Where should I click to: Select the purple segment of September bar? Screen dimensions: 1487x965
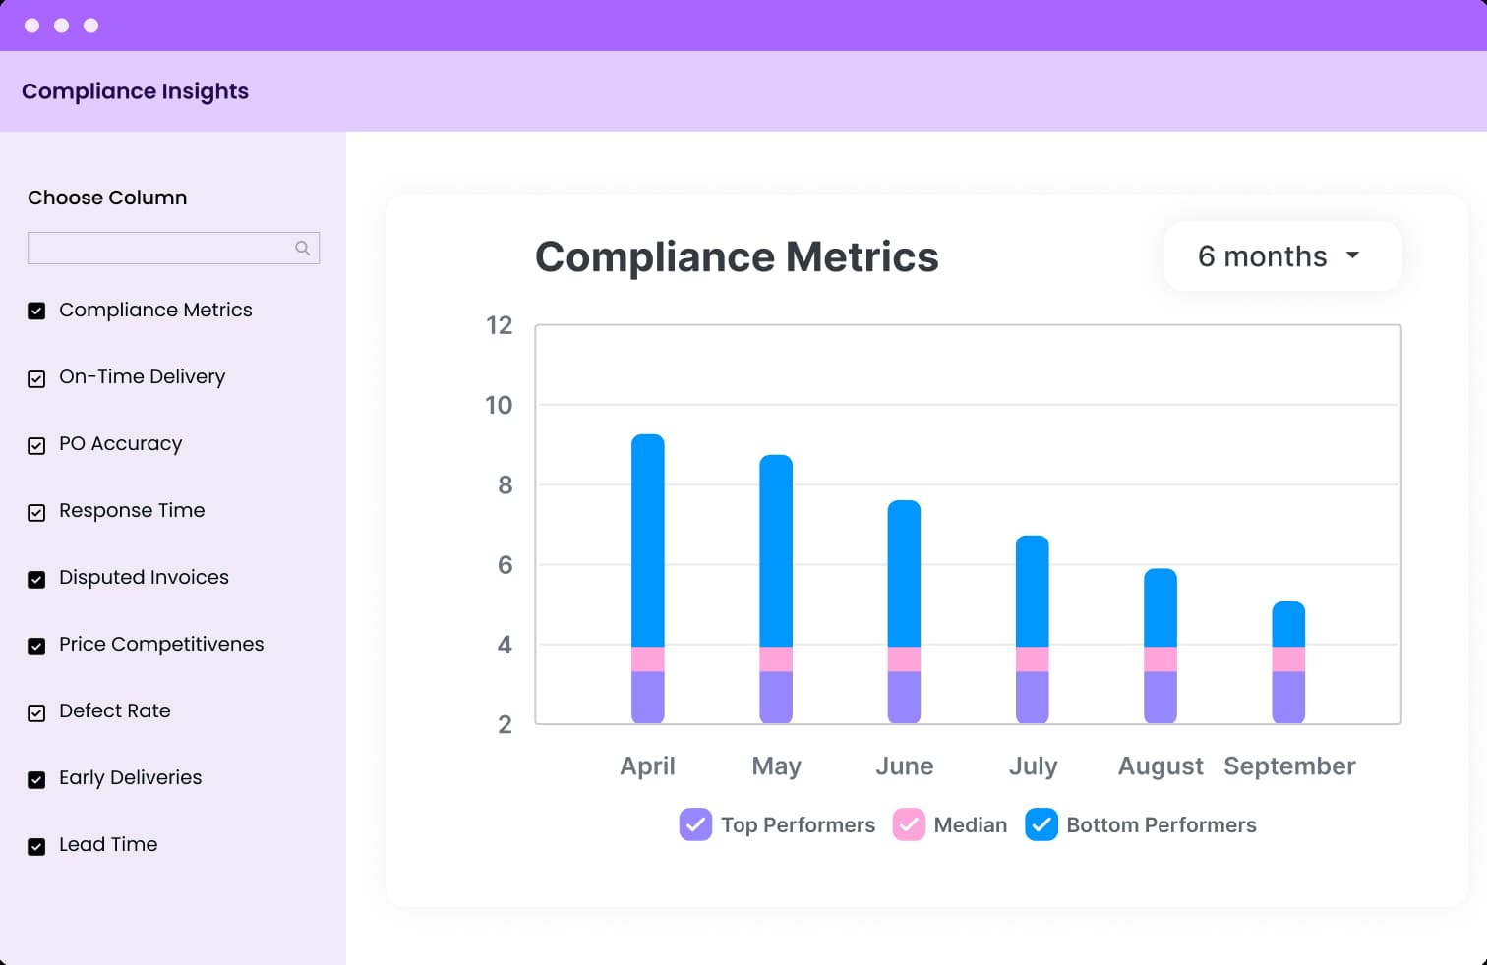point(1288,697)
